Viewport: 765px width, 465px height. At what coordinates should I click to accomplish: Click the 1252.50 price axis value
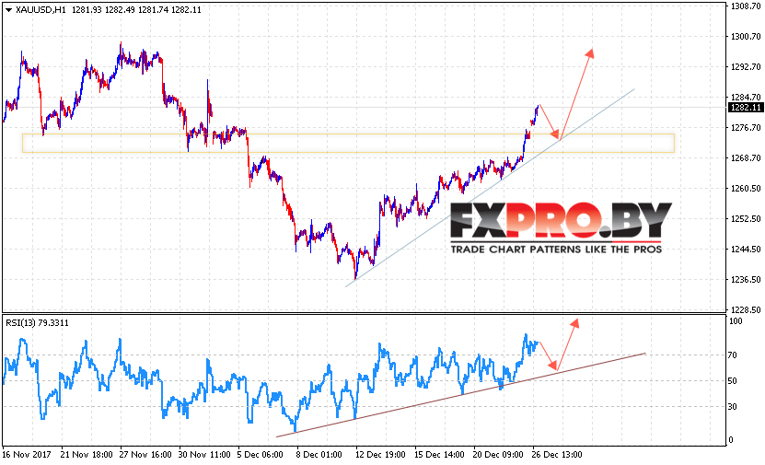tap(746, 218)
